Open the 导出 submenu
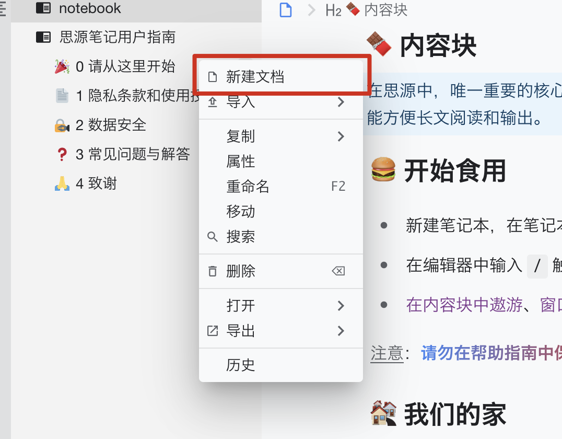 coord(281,331)
